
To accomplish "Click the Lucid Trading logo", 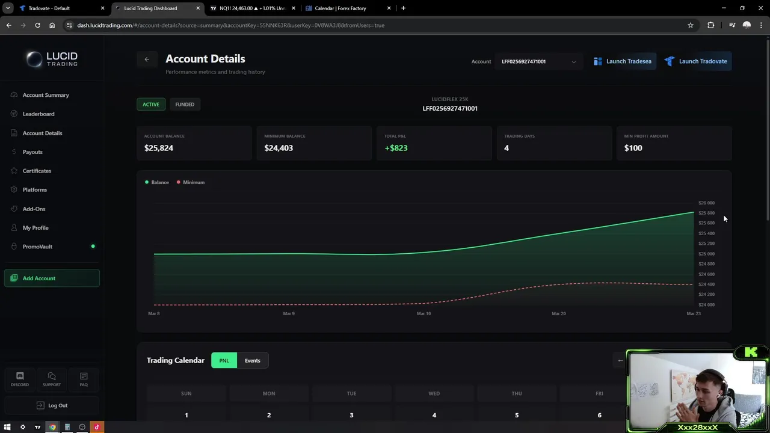I will (52, 59).
